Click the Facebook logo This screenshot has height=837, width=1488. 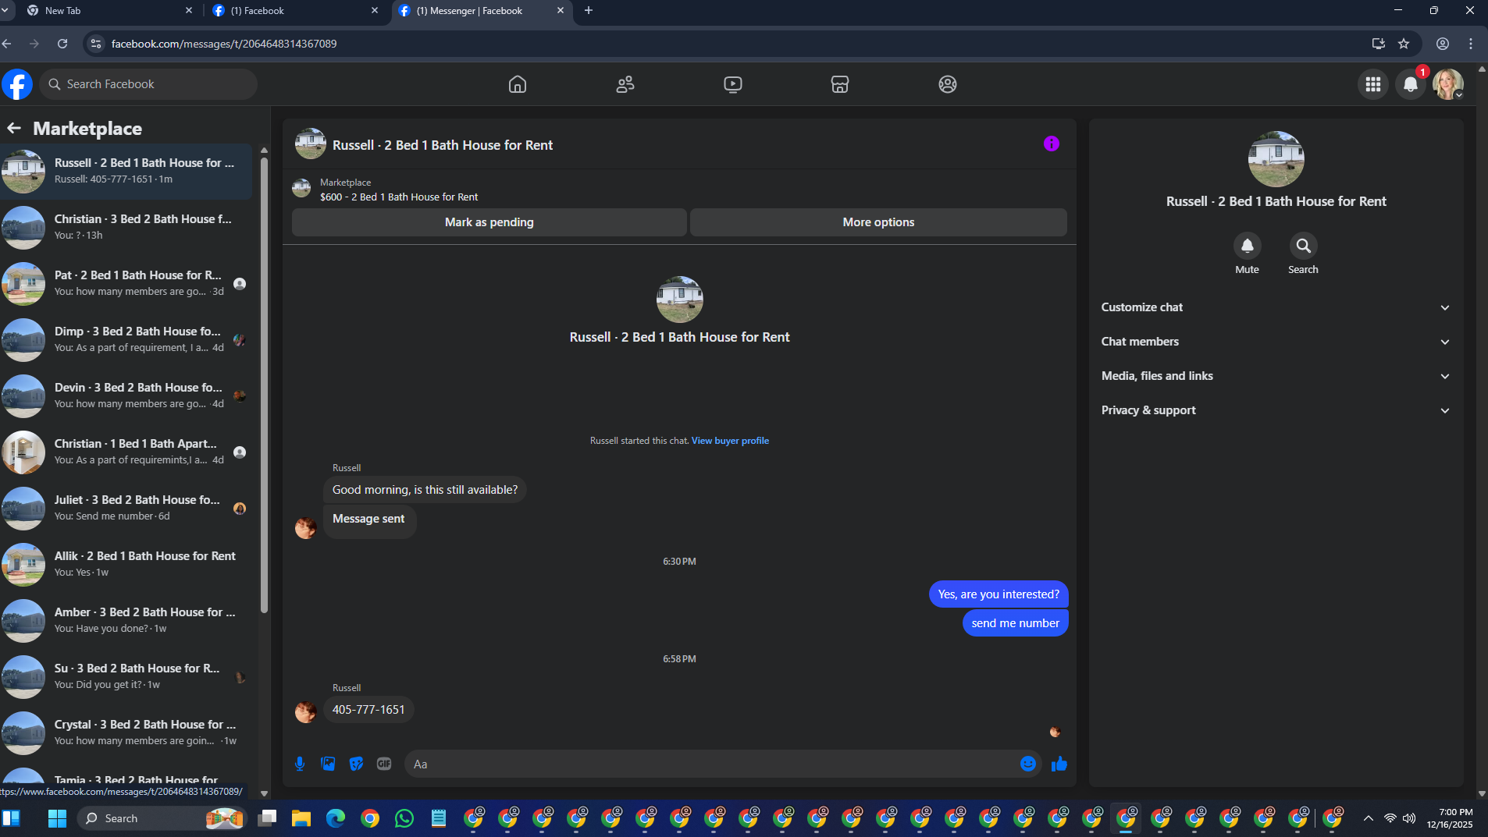[x=17, y=84]
